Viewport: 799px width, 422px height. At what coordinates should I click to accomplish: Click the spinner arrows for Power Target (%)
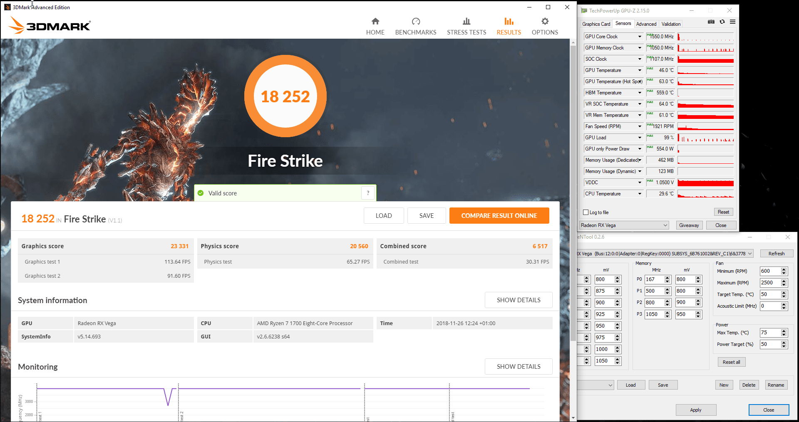[784, 344]
